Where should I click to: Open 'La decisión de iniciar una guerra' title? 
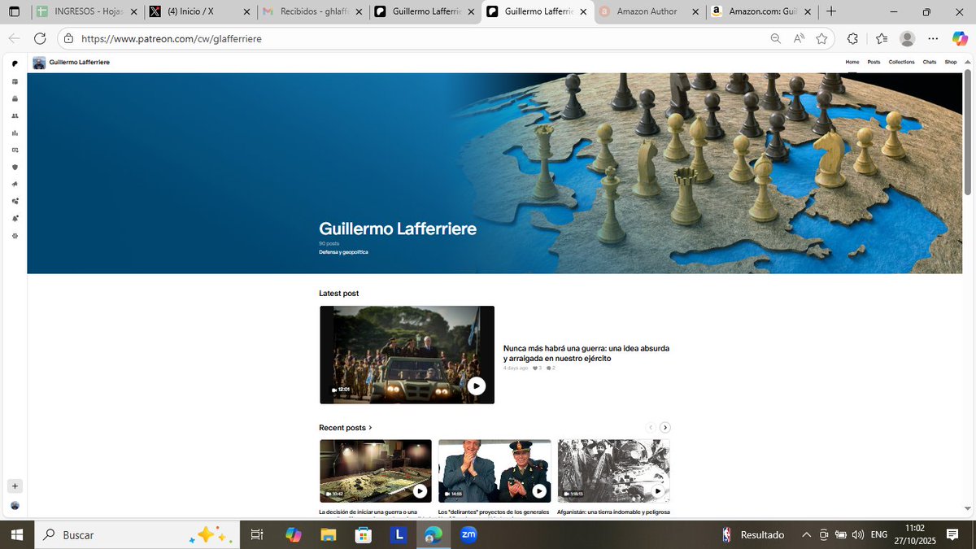point(375,512)
